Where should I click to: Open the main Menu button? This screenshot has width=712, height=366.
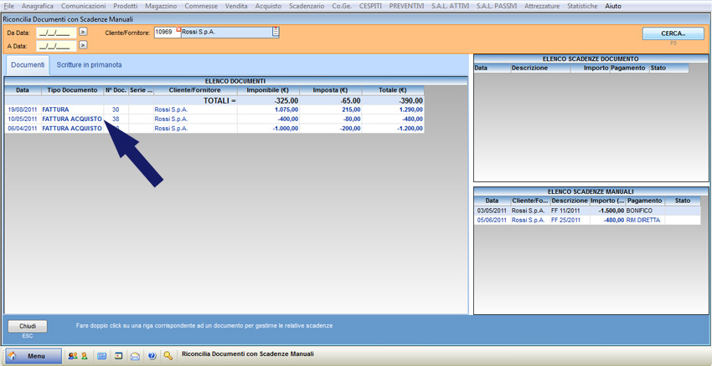[x=34, y=356]
